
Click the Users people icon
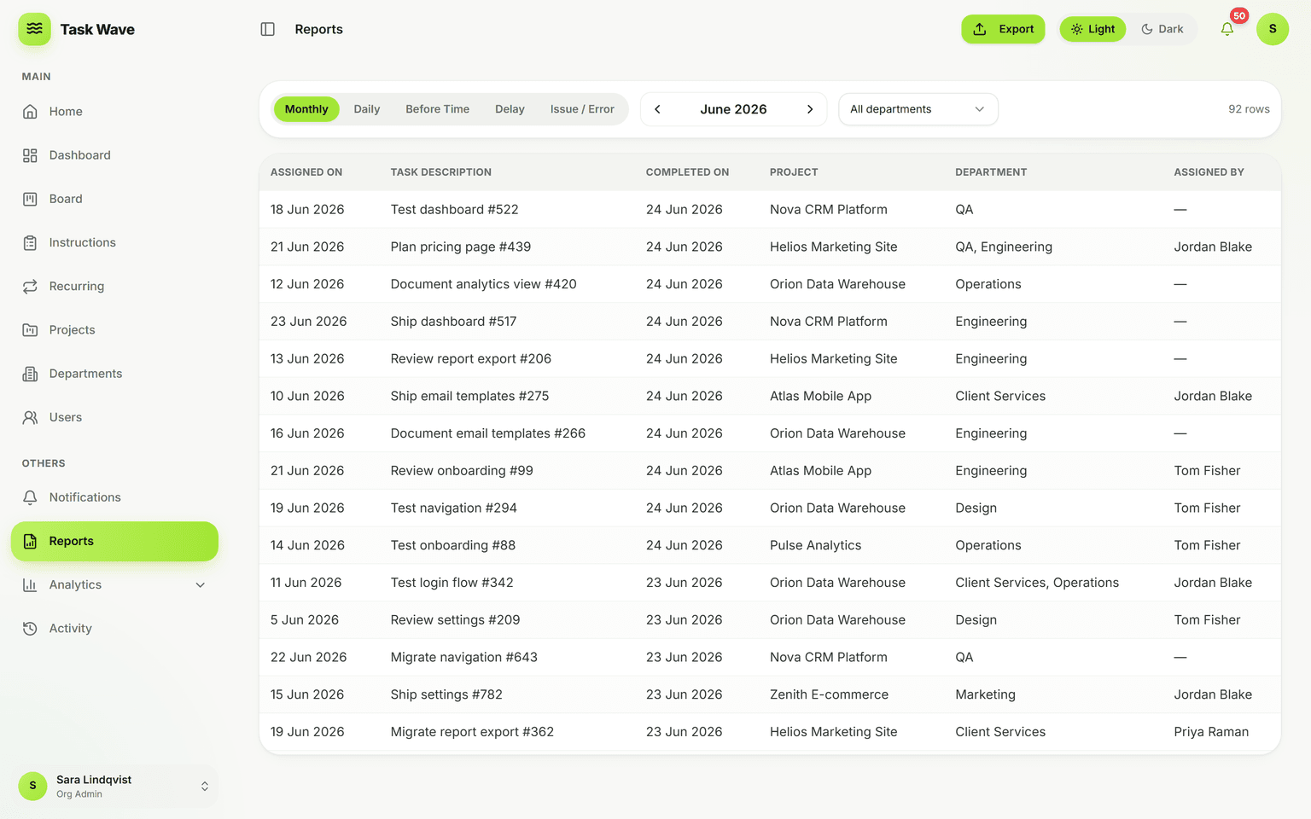pos(30,417)
